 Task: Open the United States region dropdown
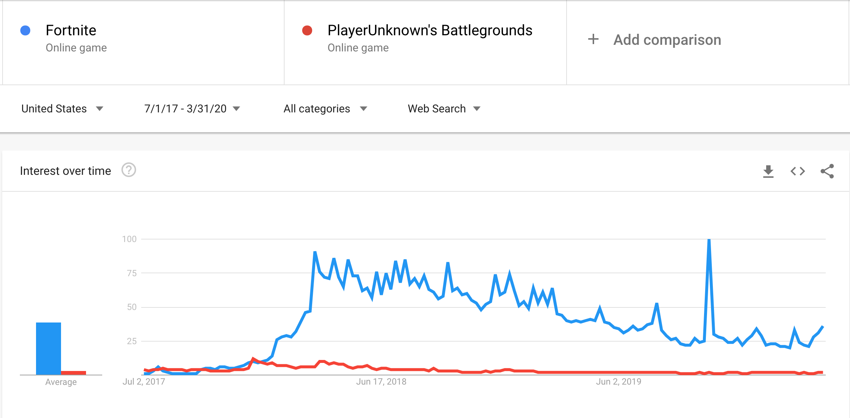click(x=62, y=108)
